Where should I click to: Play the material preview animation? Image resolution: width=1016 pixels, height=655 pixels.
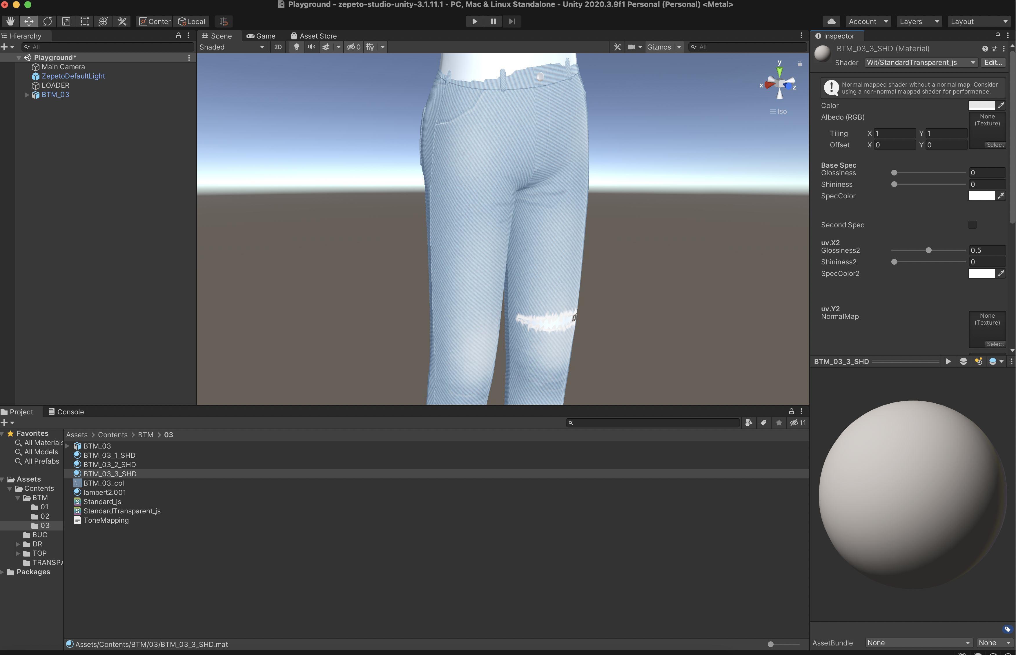click(x=948, y=361)
